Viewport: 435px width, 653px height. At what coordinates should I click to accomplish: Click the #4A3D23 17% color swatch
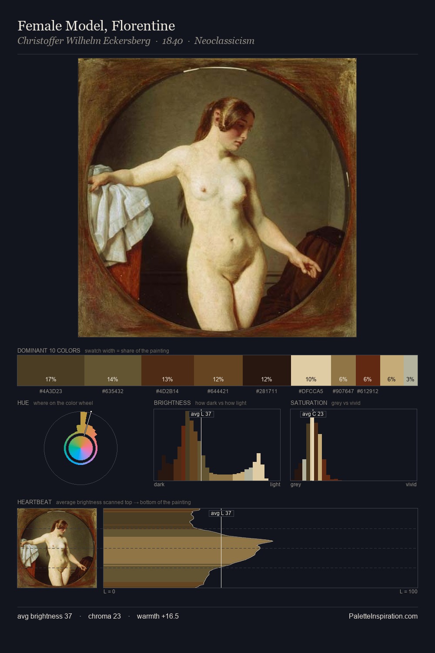tap(51, 370)
